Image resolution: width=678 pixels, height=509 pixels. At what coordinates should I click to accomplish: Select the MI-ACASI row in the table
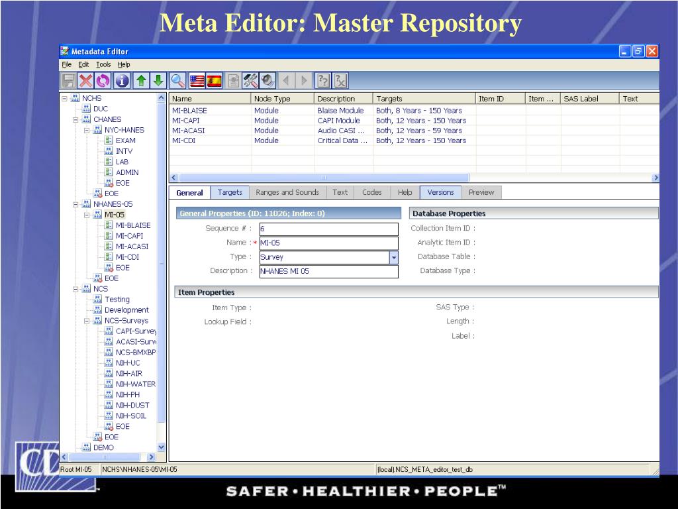414,131
